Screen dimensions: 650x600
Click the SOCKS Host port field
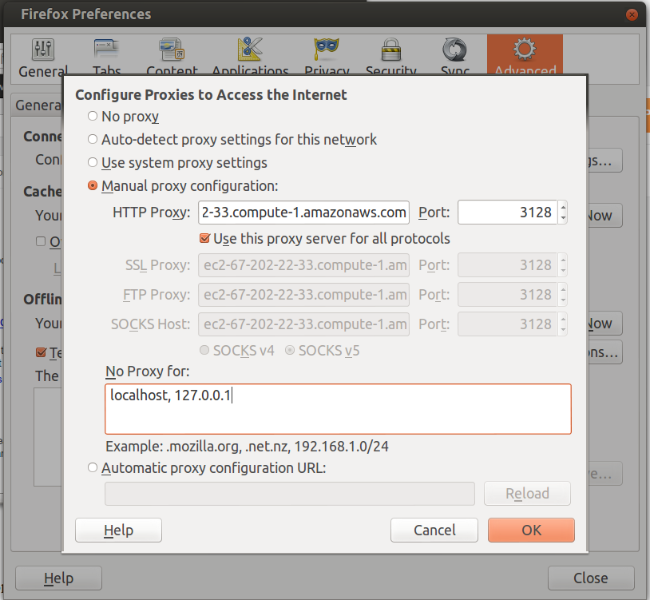tap(507, 324)
